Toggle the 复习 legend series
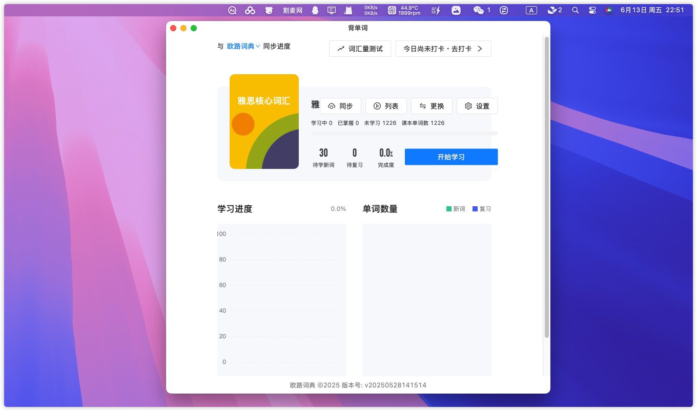The image size is (697, 411). [482, 209]
